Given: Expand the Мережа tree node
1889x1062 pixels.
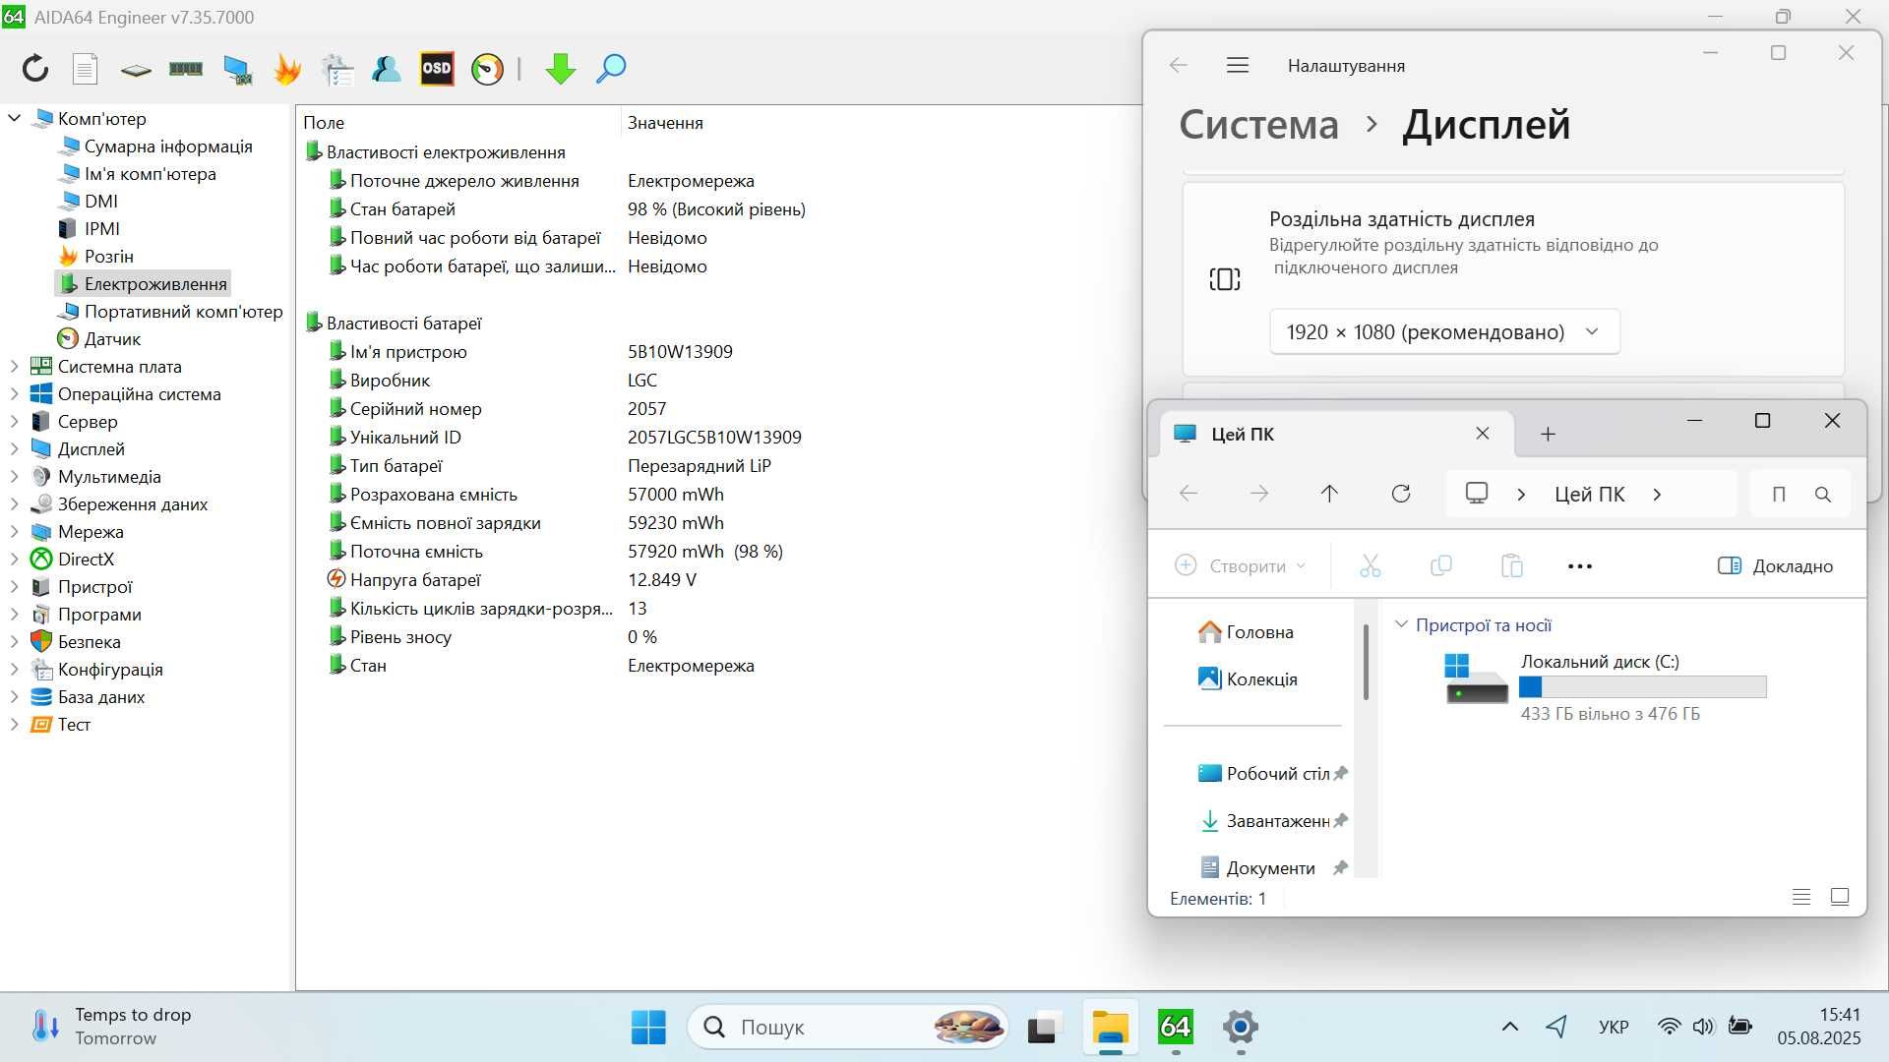Looking at the screenshot, I should 15,531.
